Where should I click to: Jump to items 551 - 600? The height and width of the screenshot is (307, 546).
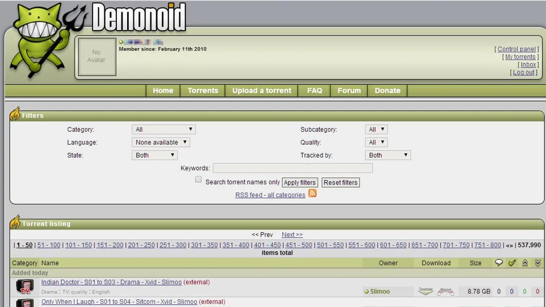tap(362, 245)
